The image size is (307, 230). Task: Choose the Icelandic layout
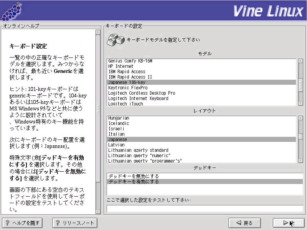click(x=201, y=123)
